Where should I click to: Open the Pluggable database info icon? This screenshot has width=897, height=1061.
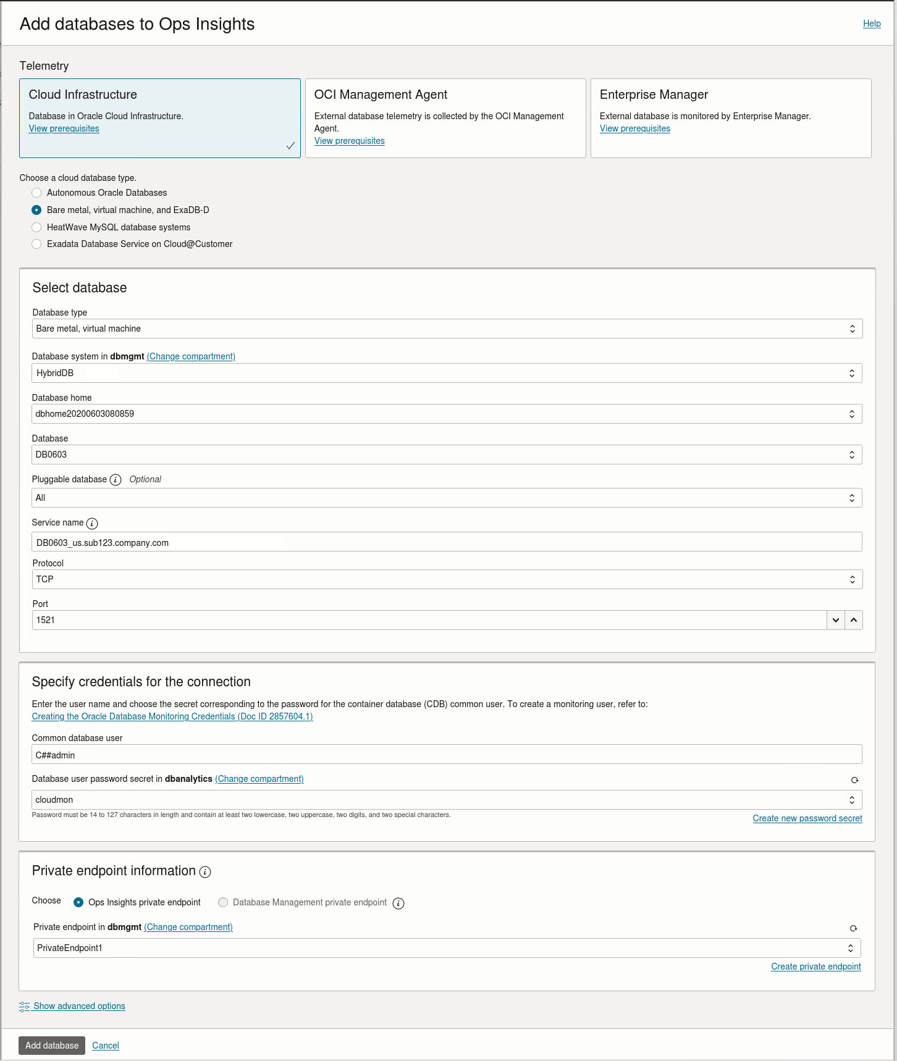coord(116,480)
